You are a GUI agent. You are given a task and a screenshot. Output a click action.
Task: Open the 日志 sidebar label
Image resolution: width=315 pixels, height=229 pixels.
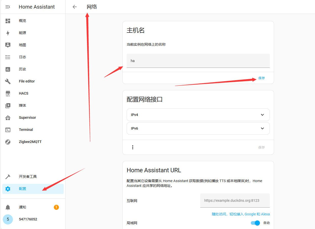pos(22,57)
